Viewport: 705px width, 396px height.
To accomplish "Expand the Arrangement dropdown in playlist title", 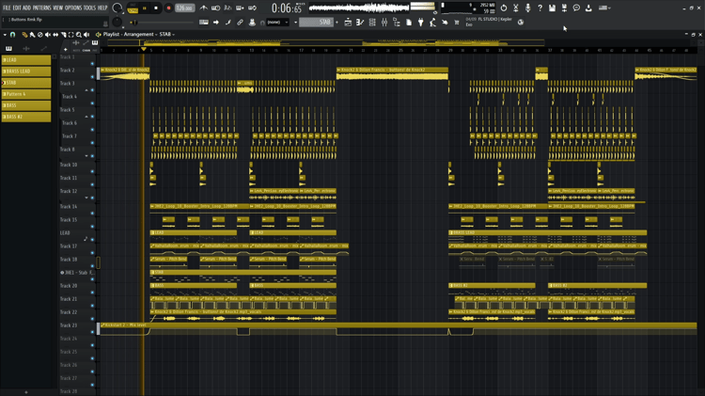I will 133,34.
